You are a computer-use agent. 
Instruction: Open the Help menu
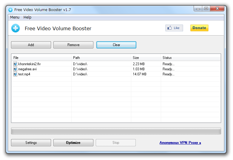(27, 17)
